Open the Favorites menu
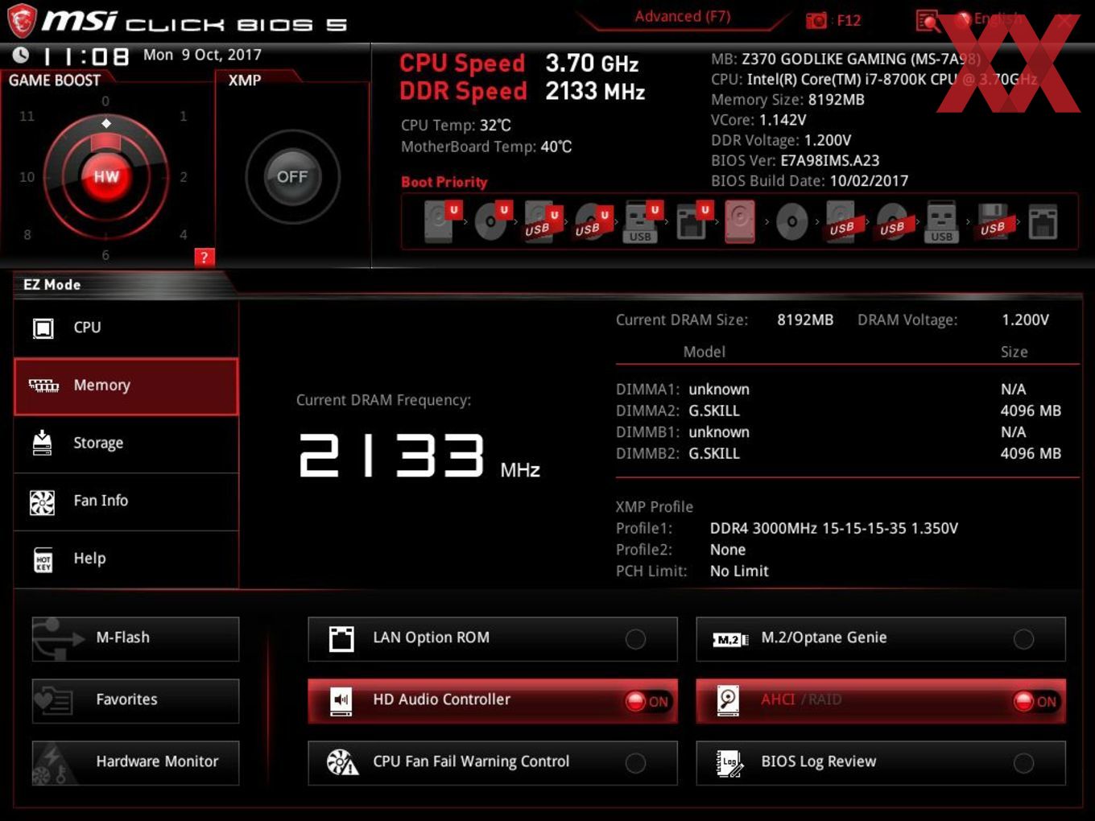The image size is (1095, 821). pyautogui.click(x=135, y=700)
